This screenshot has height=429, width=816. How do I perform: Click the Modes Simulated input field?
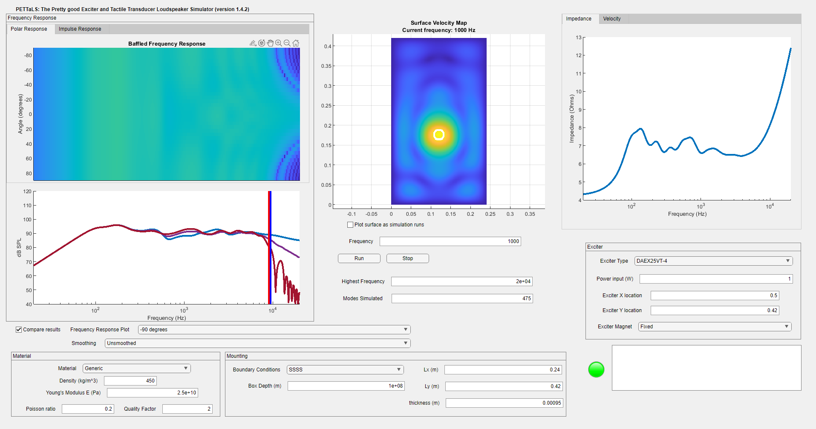[462, 299]
